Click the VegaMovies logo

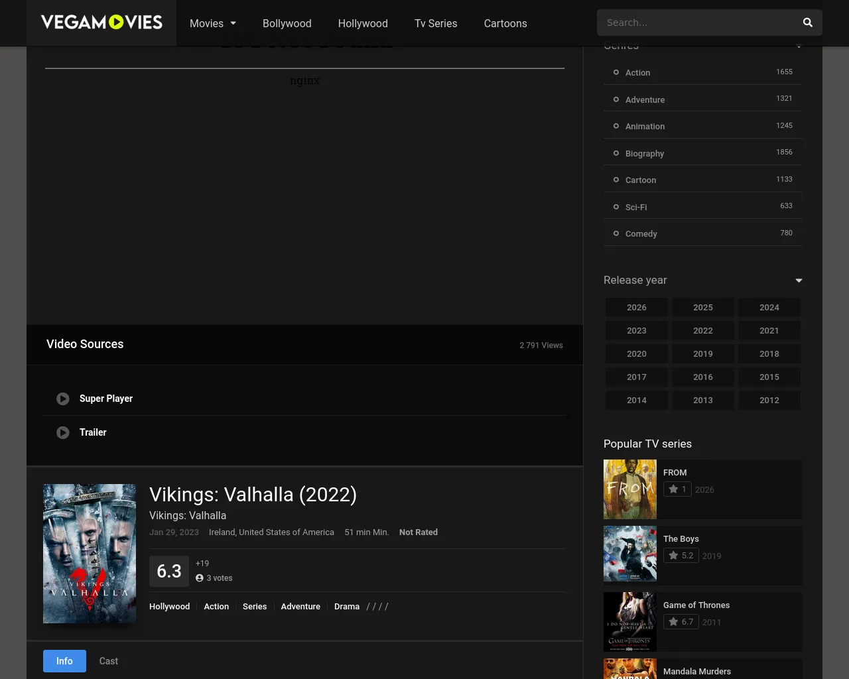(x=101, y=23)
